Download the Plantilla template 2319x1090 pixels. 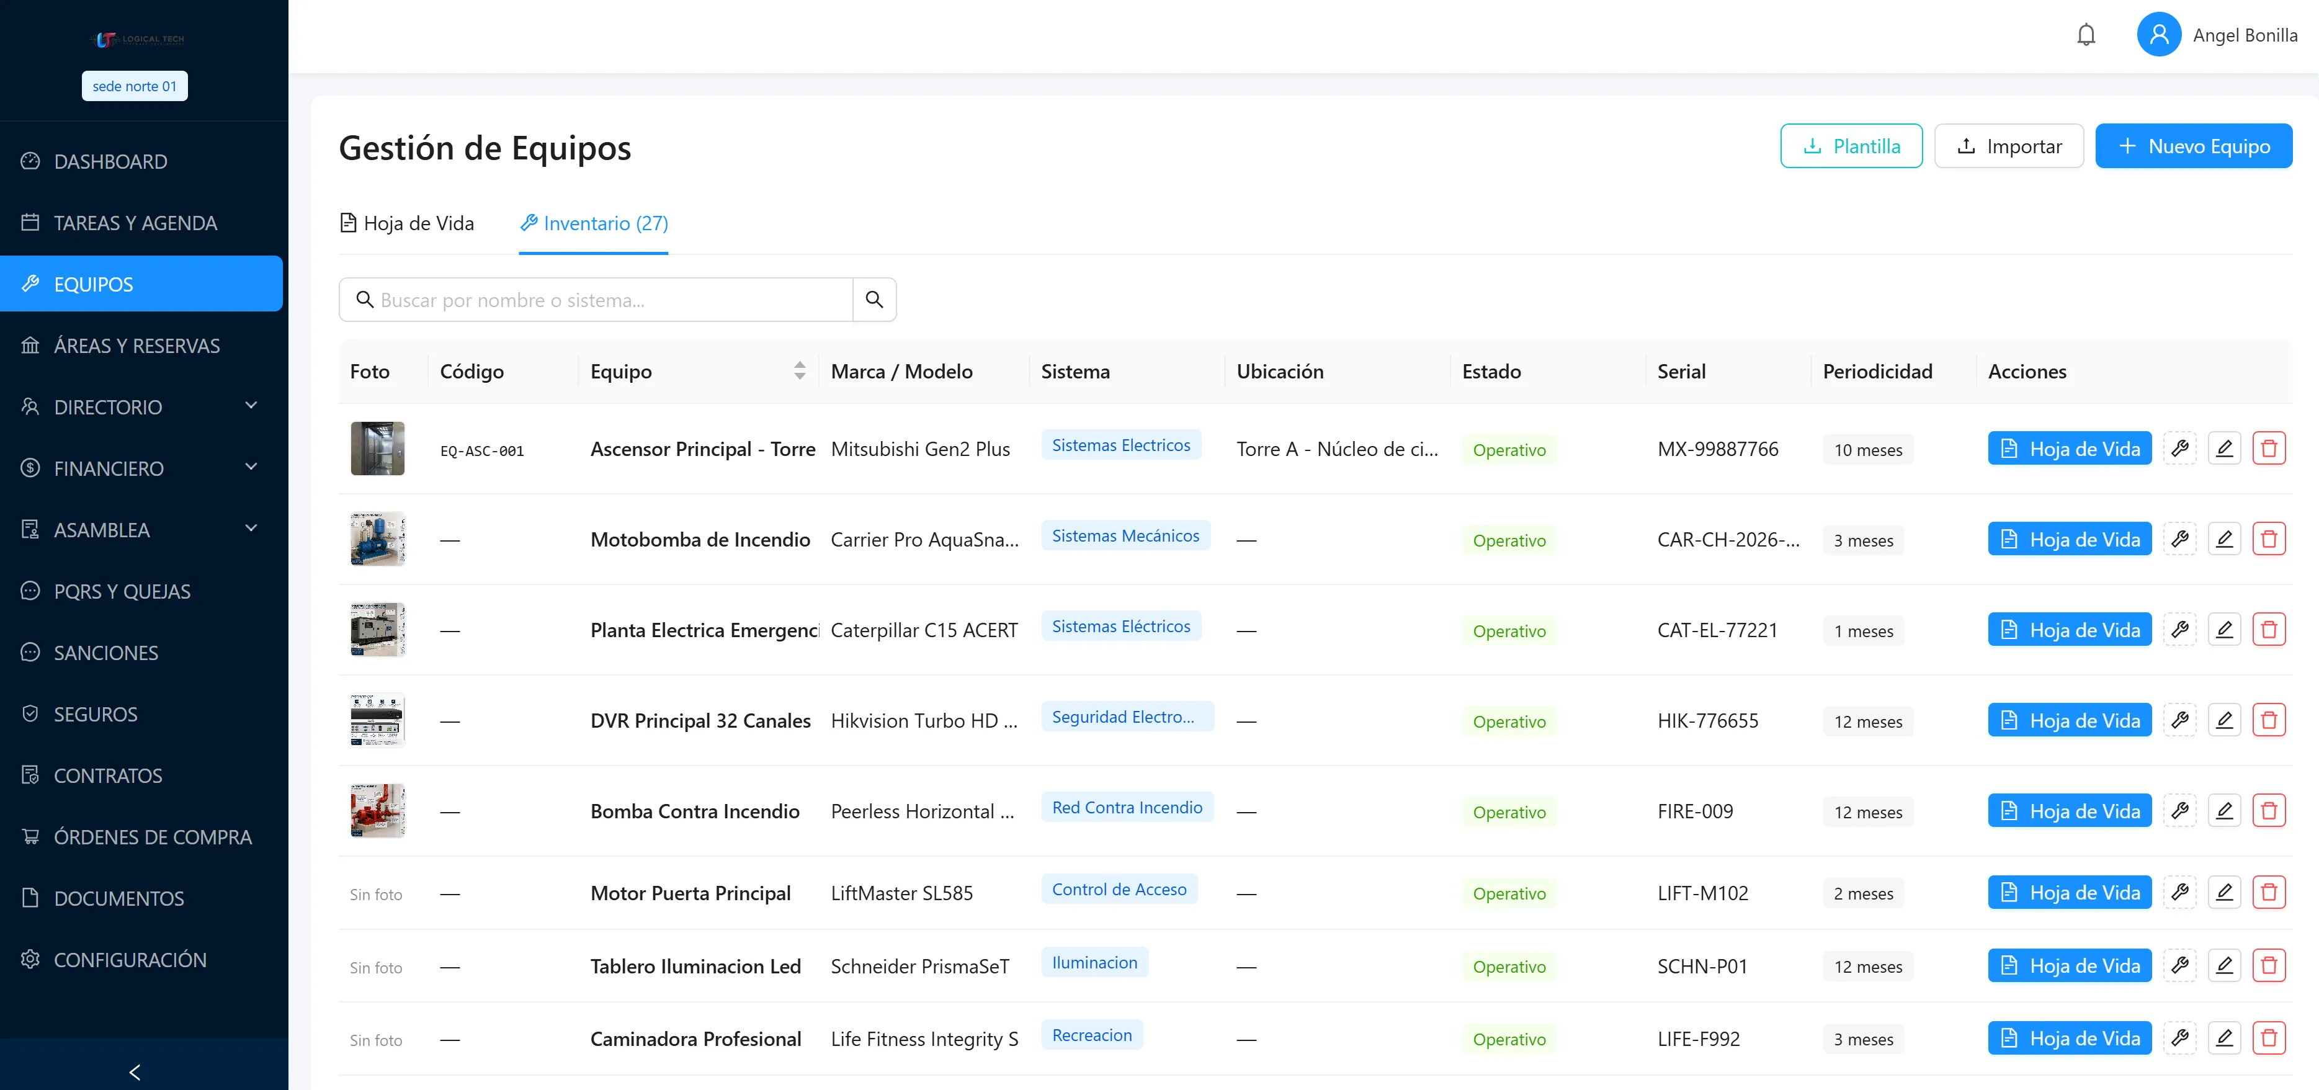[x=1851, y=146]
